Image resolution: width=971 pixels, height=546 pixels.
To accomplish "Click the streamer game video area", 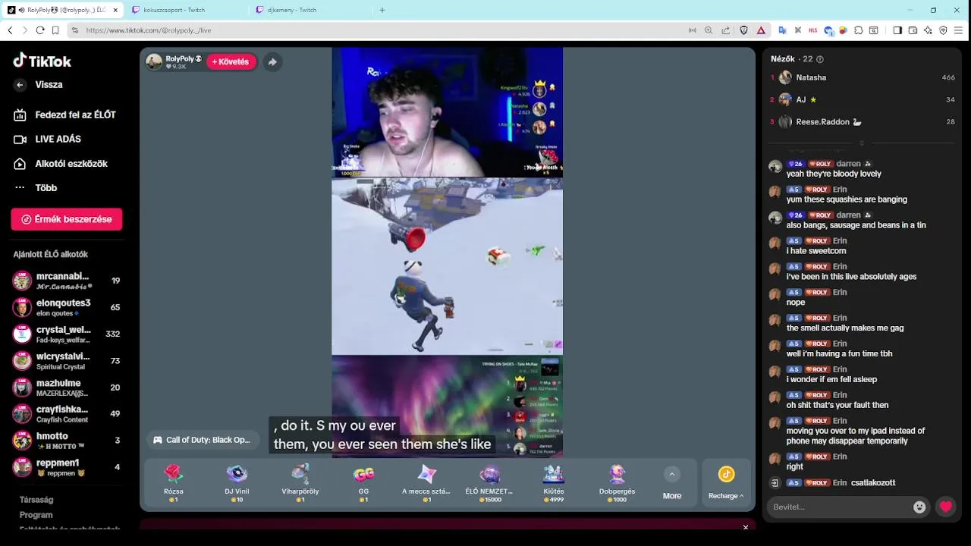I will (x=448, y=266).
